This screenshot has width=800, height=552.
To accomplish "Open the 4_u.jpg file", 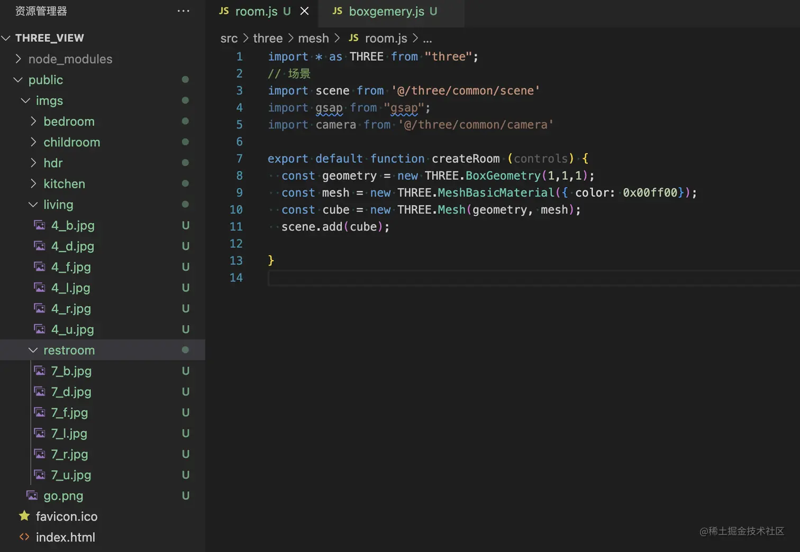I will click(x=72, y=329).
